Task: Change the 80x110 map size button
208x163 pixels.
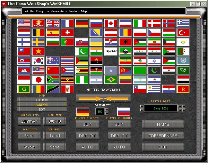Action: click(55, 121)
